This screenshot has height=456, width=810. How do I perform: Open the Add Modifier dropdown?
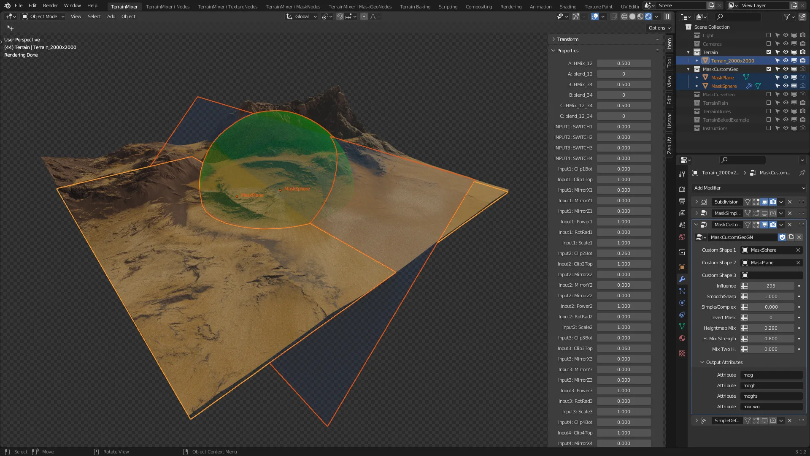(749, 188)
